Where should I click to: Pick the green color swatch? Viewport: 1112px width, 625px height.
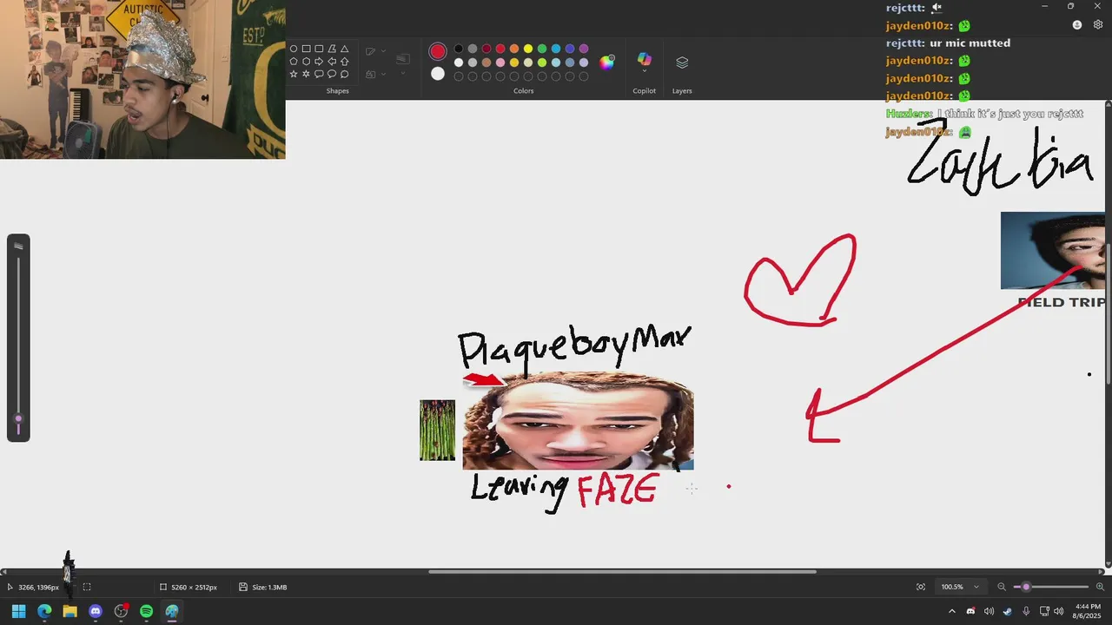(x=542, y=49)
